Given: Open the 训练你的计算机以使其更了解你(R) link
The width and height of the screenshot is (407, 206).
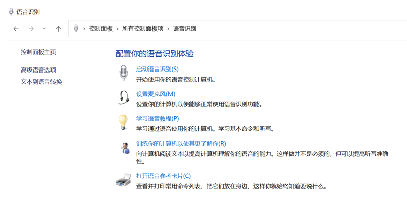Looking at the screenshot, I should [x=181, y=144].
